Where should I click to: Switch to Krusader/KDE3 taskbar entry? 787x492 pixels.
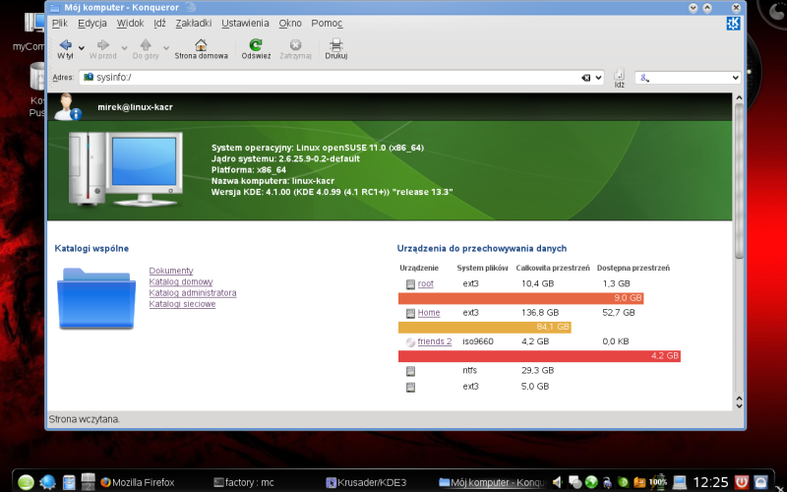(366, 483)
